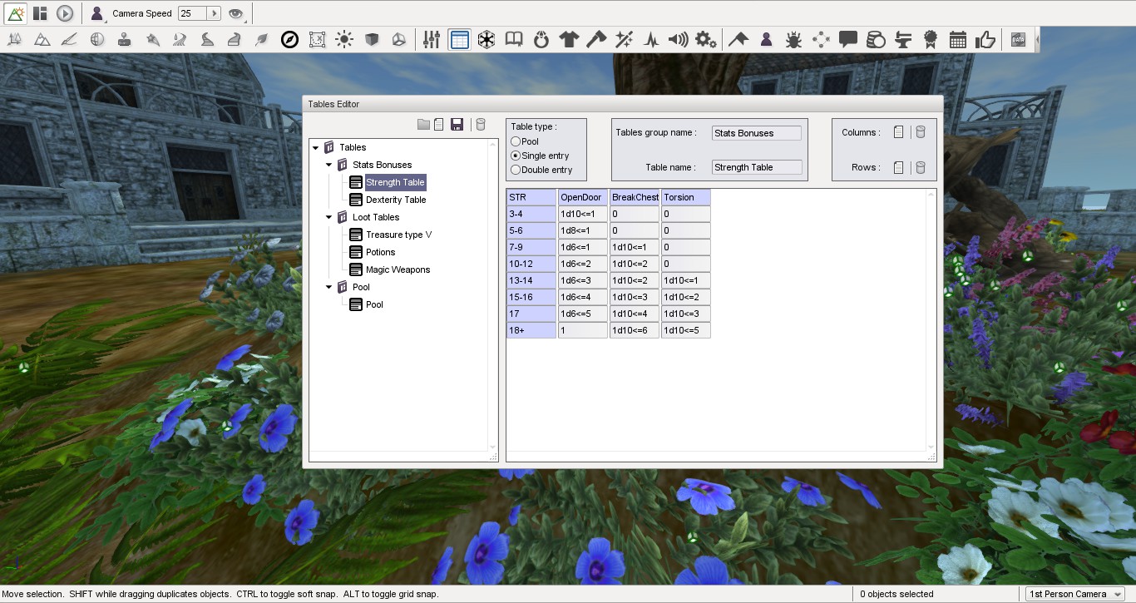This screenshot has height=603, width=1136.
Task: Collapse the Loot Tables tree node
Action: pos(328,217)
